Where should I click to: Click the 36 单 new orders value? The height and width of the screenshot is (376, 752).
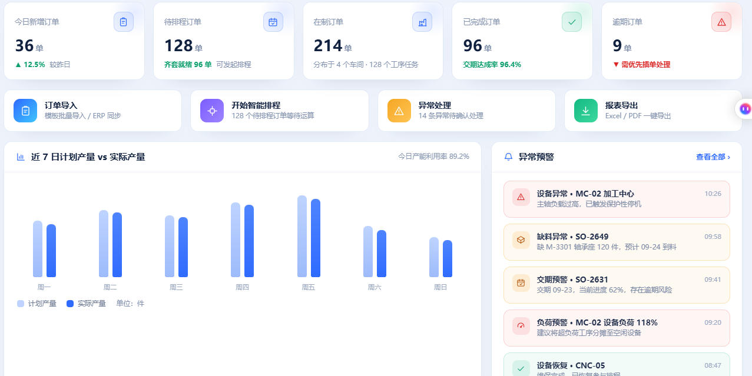[29, 46]
